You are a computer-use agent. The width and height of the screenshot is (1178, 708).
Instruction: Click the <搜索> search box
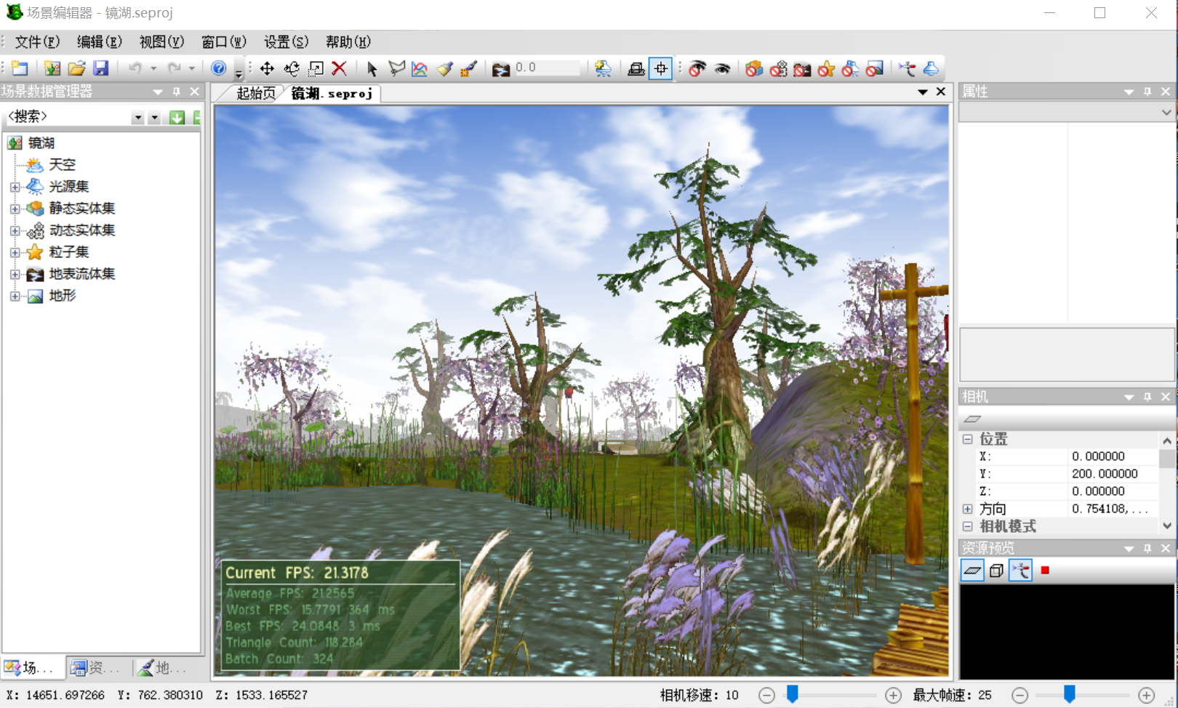pos(68,116)
